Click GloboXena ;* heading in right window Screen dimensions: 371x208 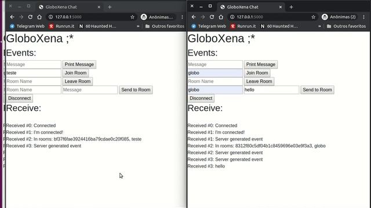pyautogui.click(x=221, y=39)
